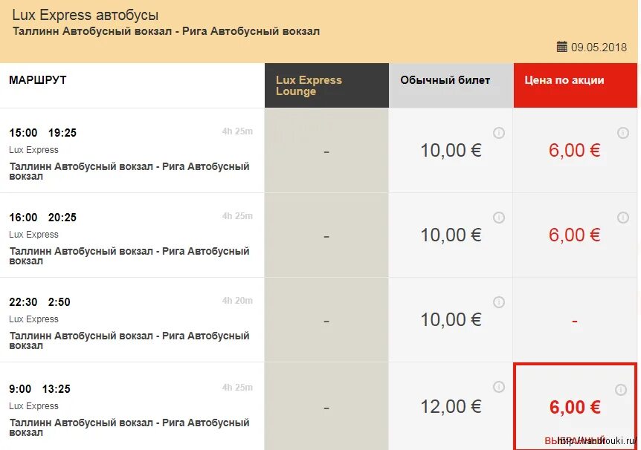Click Lux Express carrier label in 9:00 row
Viewport: 641px width, 450px height.
click(34, 406)
